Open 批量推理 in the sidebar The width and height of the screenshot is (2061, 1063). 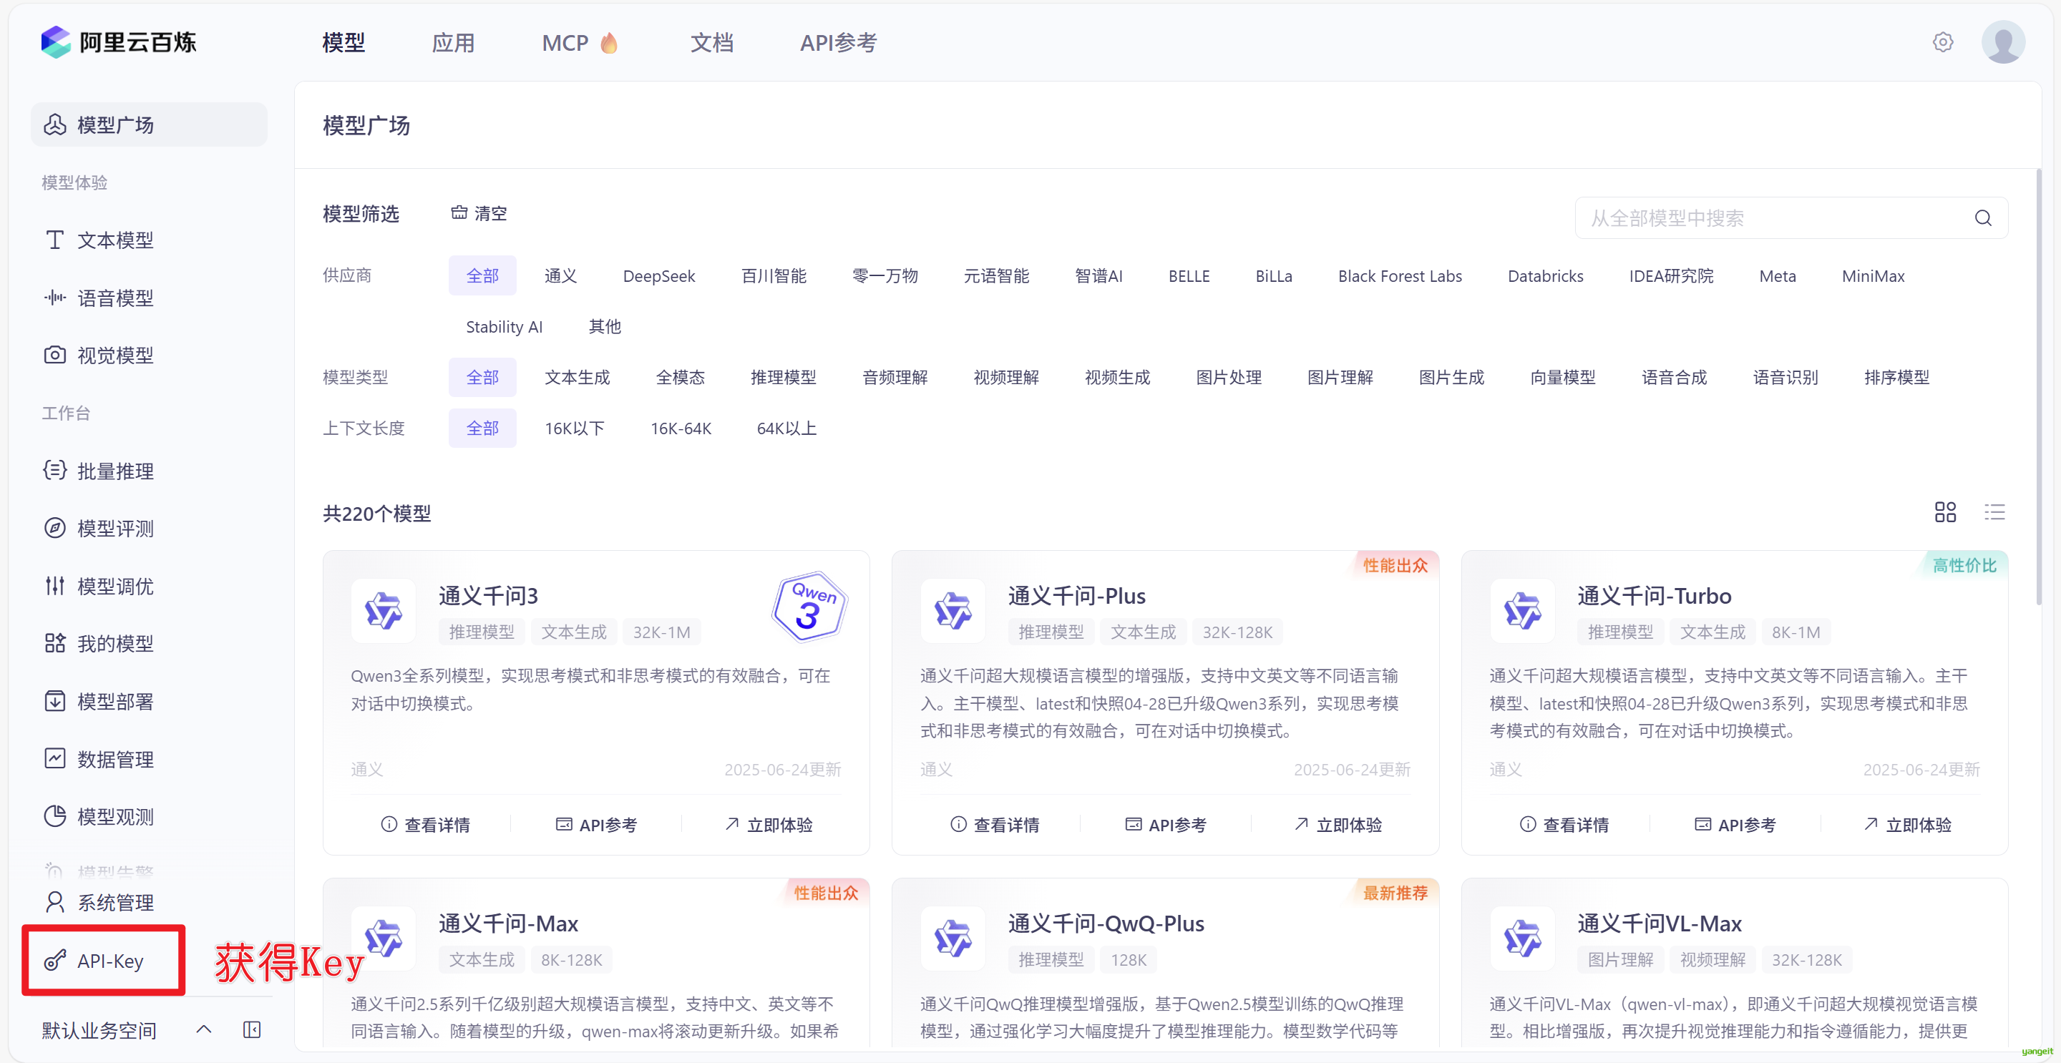149,471
